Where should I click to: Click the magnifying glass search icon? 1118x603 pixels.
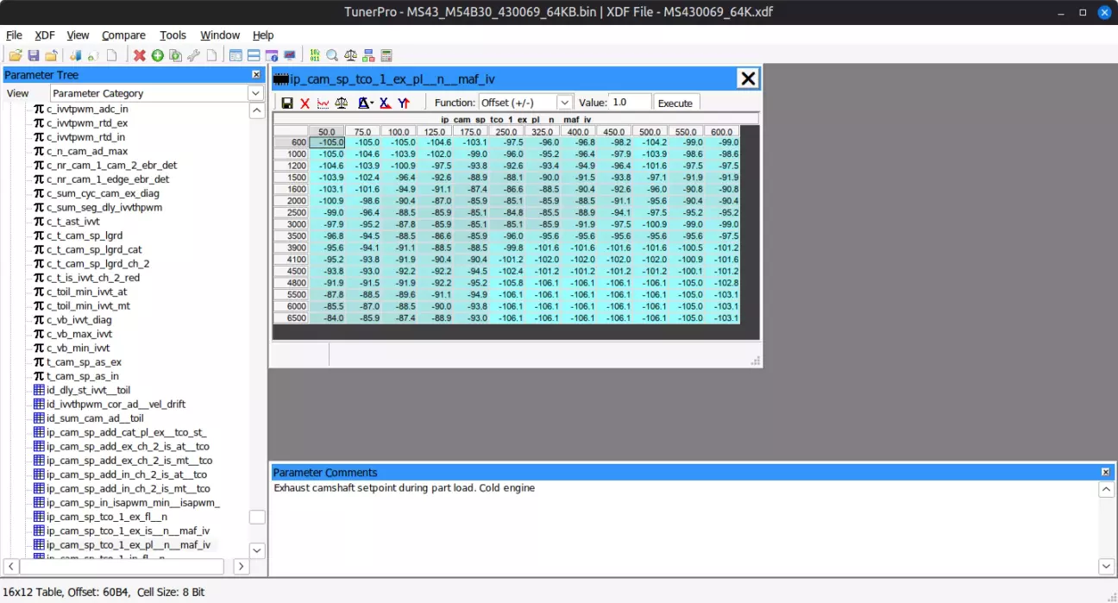pos(332,56)
